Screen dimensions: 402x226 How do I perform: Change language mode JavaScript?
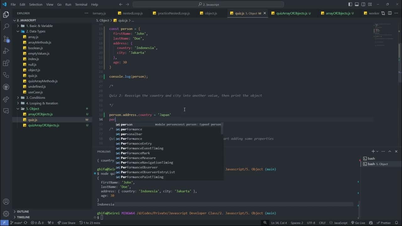340,223
